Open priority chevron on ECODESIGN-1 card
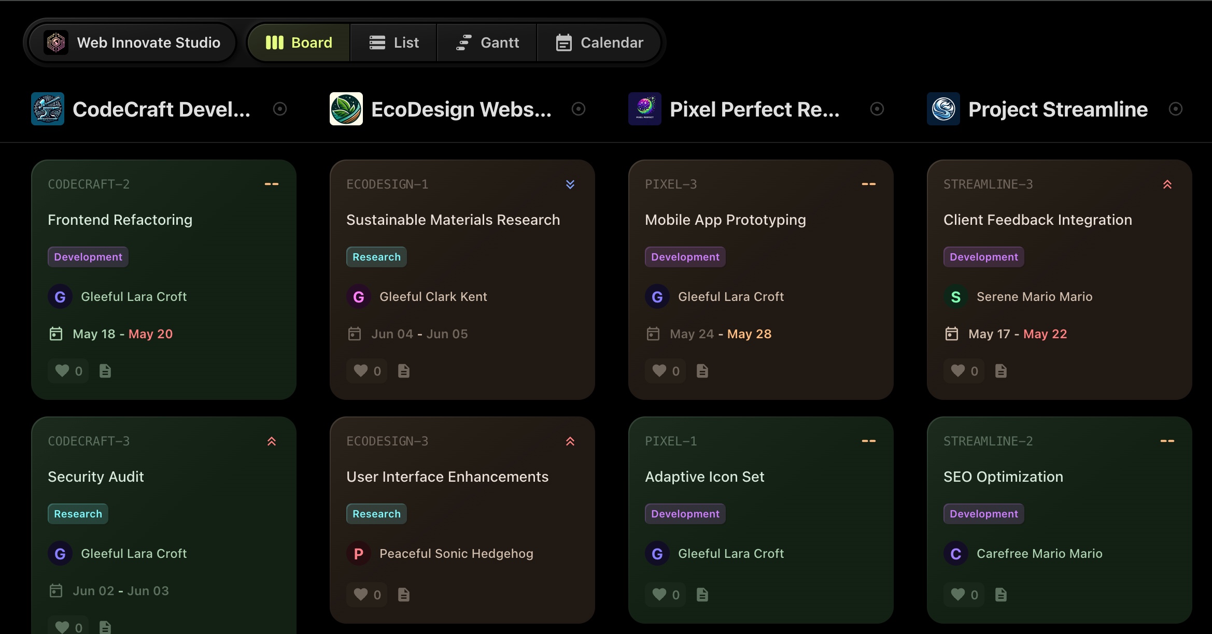The height and width of the screenshot is (634, 1212). click(x=570, y=184)
